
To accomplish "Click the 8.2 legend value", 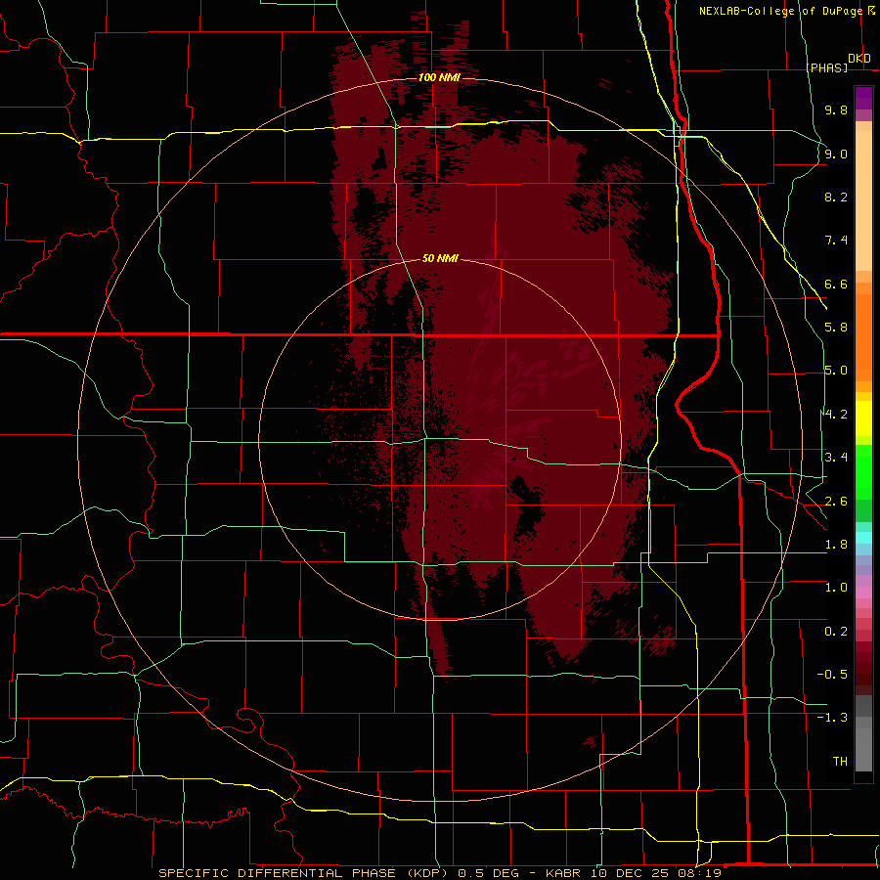I will click(836, 197).
